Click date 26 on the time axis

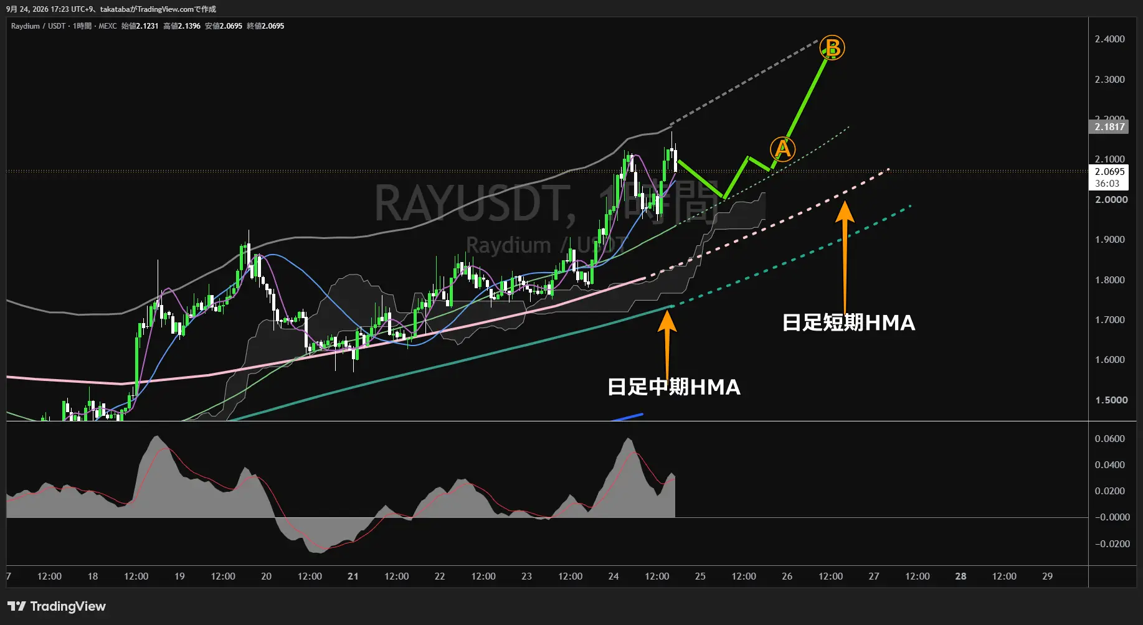pyautogui.click(x=787, y=576)
